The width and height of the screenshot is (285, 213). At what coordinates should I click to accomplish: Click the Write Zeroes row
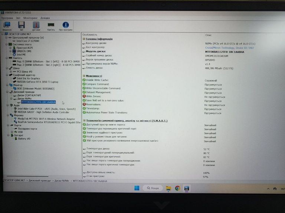point(154,97)
